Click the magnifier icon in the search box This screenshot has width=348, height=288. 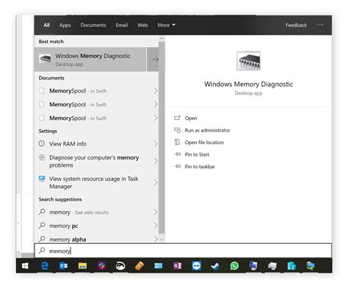[42, 251]
